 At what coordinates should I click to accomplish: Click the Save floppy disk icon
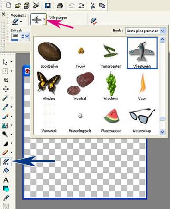[x=48, y=6]
